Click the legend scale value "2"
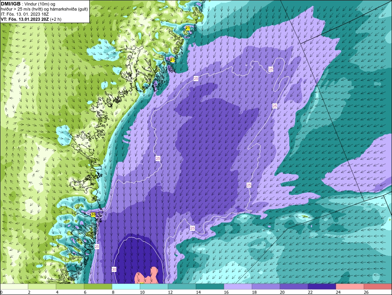The width and height of the screenshot is (392, 295). pos(29,292)
